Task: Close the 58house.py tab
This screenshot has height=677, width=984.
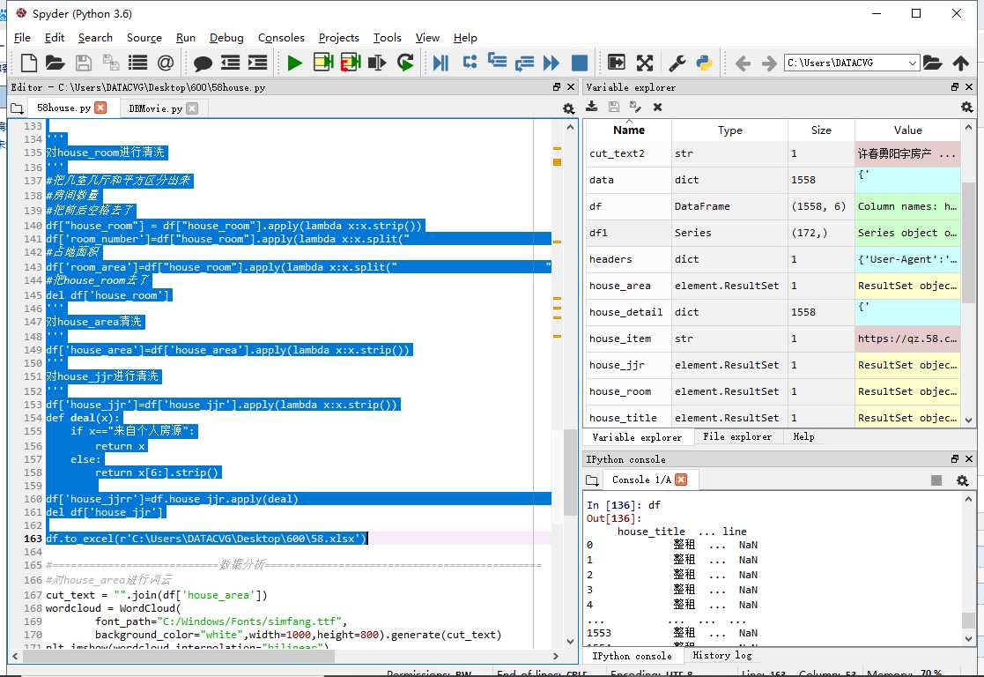Action: 100,108
